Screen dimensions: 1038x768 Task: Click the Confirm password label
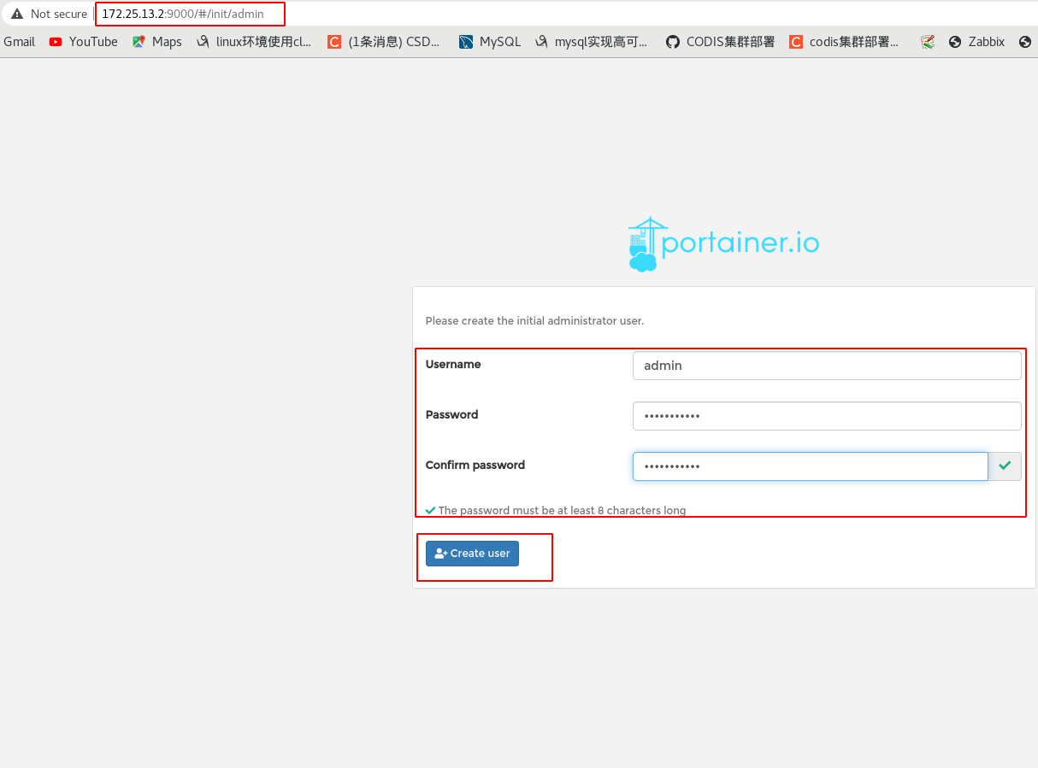[x=475, y=466]
